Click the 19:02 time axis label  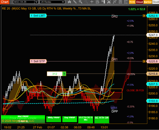8,127
